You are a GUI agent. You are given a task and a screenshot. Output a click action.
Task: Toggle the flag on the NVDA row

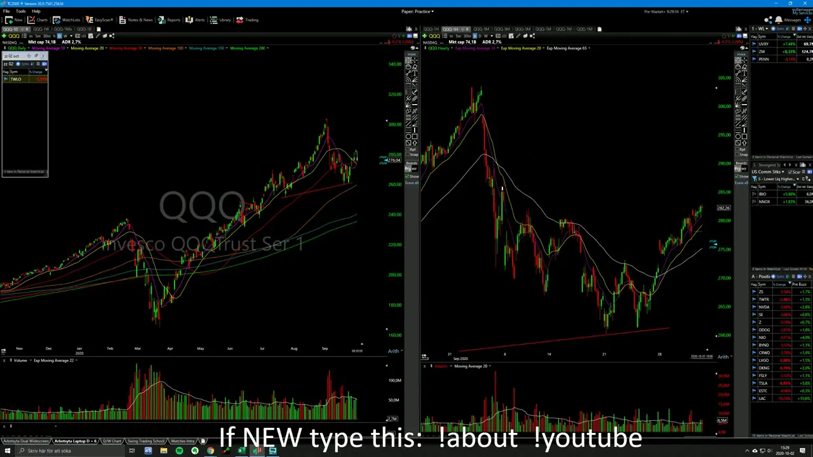tap(754, 307)
